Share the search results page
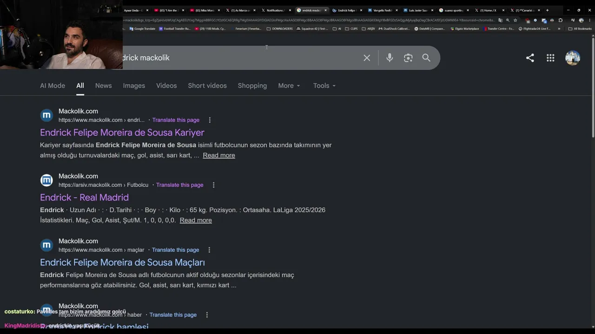The height and width of the screenshot is (334, 595). [x=530, y=58]
